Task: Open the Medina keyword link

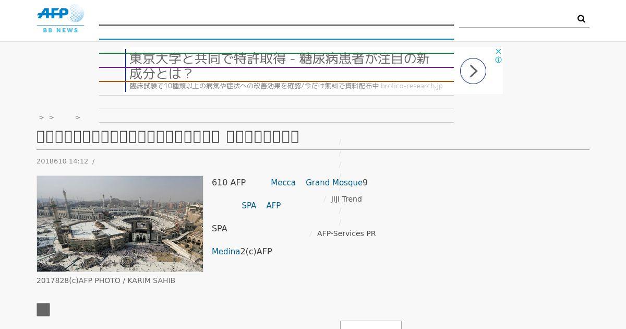Action: click(x=226, y=252)
